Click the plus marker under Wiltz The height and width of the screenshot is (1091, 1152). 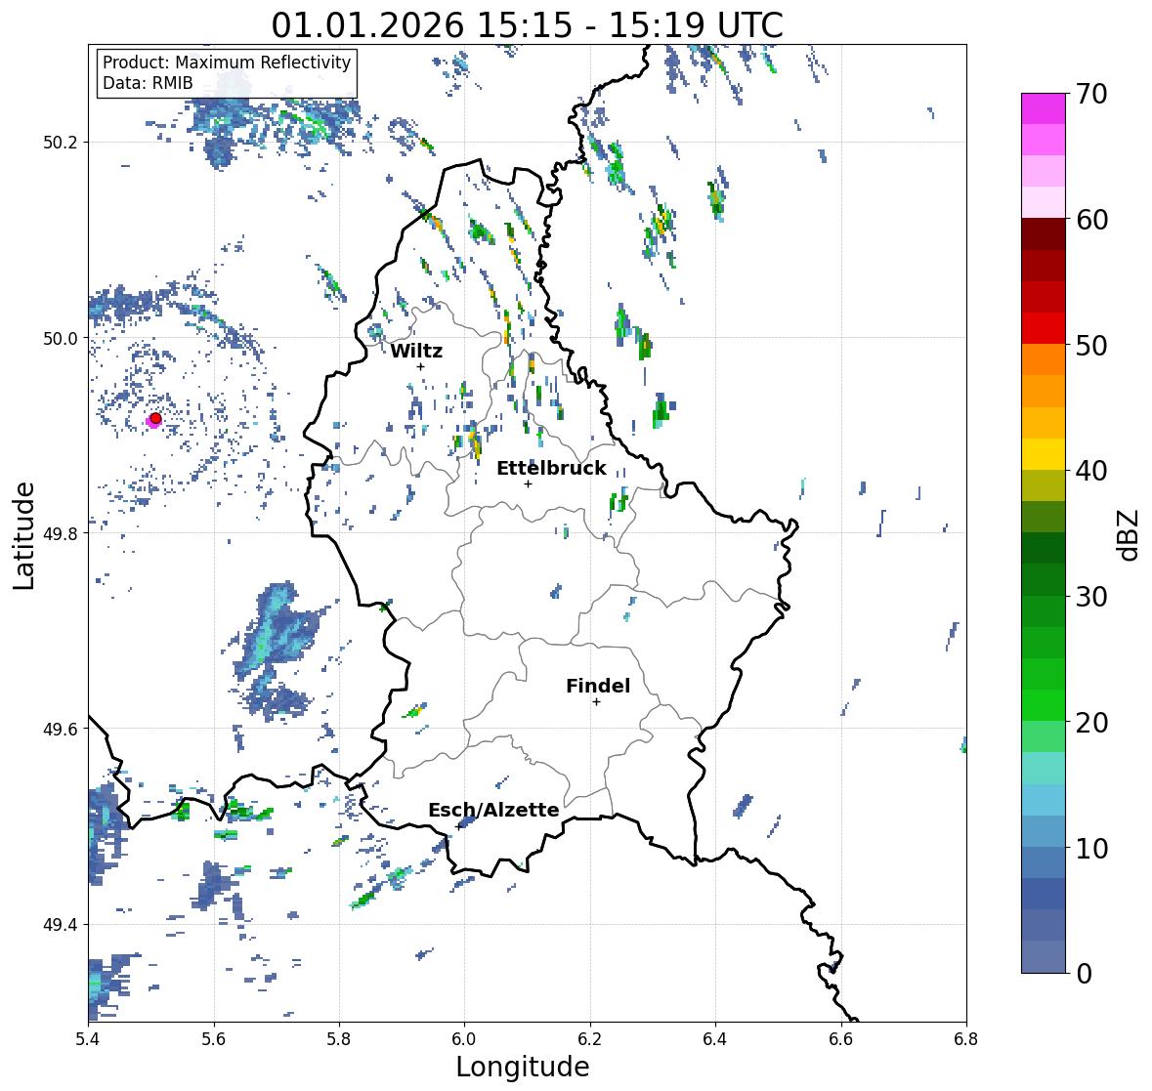coord(421,366)
